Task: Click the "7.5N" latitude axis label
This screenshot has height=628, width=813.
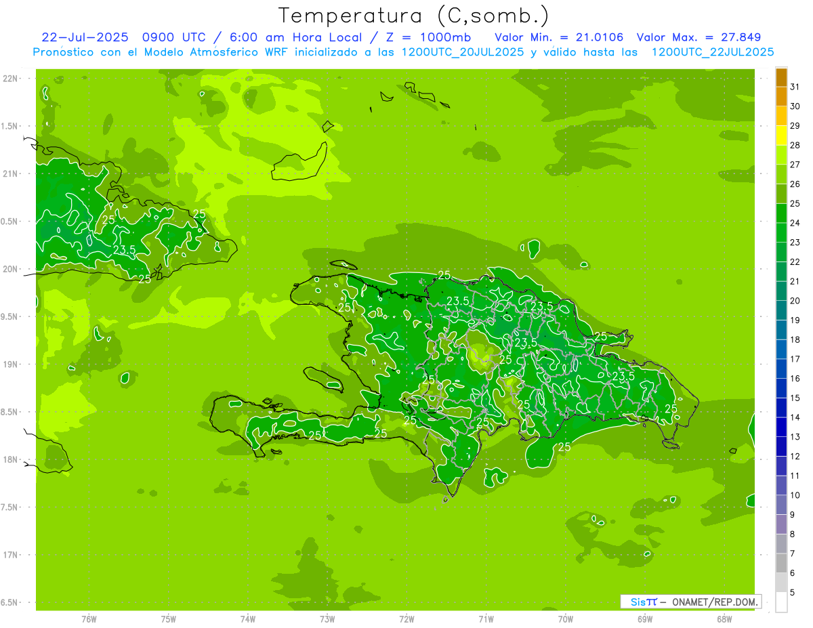Action: (10, 507)
